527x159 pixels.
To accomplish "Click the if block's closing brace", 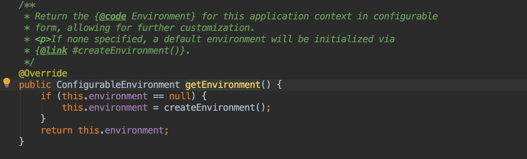I will tap(43, 118).
